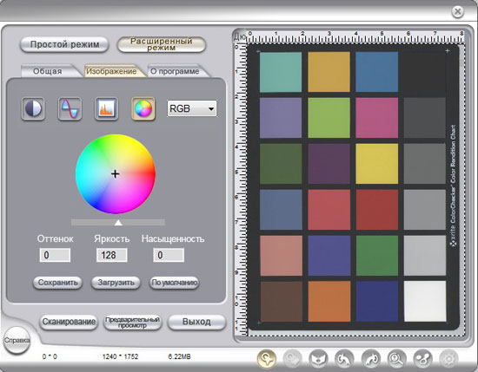Click the linked circles icon in bottom toolbar
Image resolution: width=478 pixels, height=372 pixels.
point(423,359)
